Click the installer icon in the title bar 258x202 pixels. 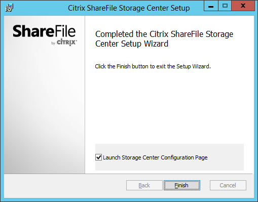click(9, 8)
